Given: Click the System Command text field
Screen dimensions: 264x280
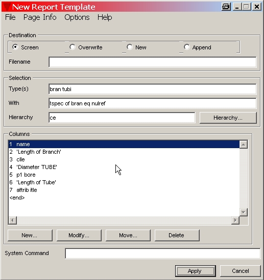Looking at the screenshot, I should (162, 253).
